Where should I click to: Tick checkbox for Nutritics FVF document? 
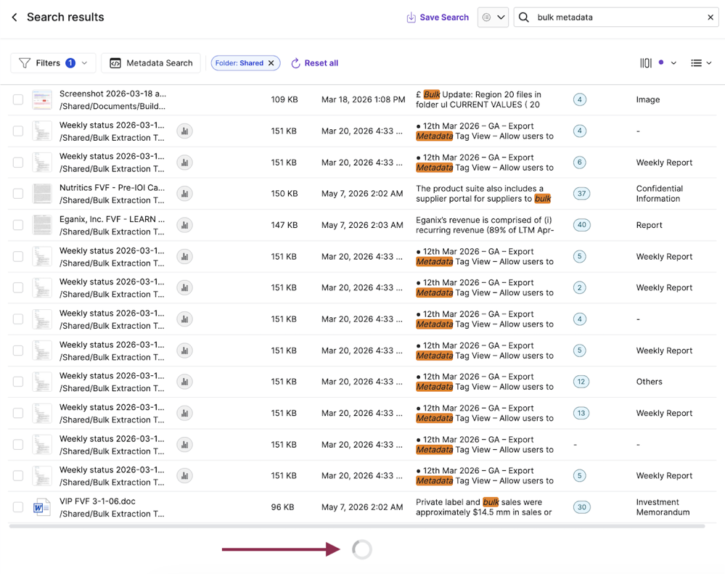click(18, 194)
